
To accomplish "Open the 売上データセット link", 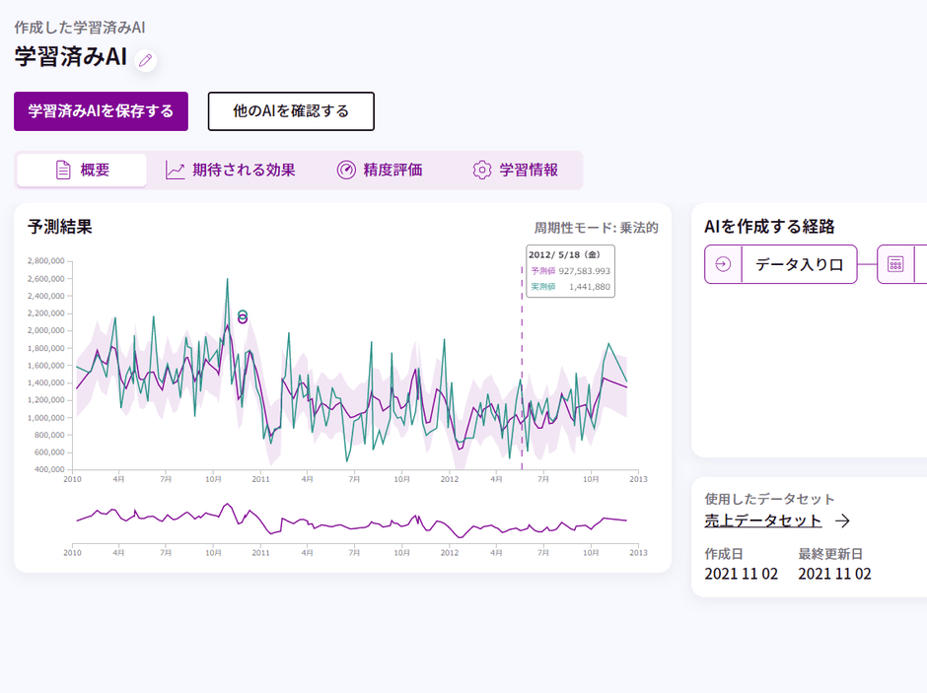I will (763, 520).
